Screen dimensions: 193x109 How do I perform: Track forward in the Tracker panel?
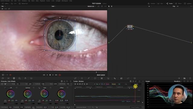click(x=84, y=84)
